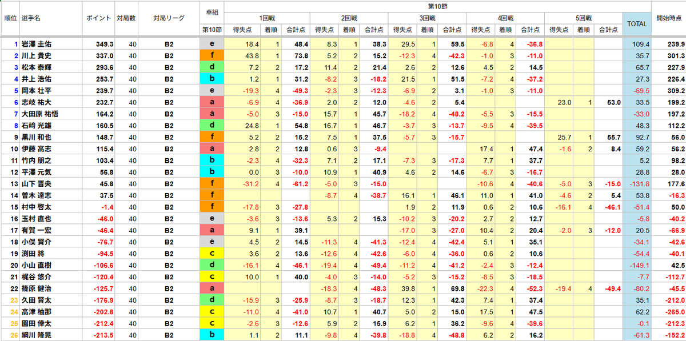
Task: Select player name 小俣 賢介
Action: (x=36, y=242)
